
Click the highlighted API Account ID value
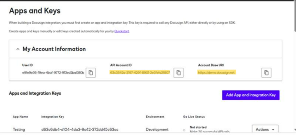tap(140, 73)
